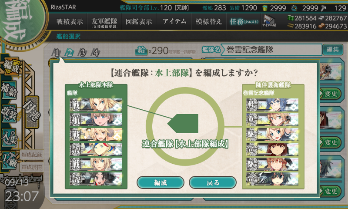
Task: Open the 戦績表示 records menu
Action: click(x=70, y=21)
